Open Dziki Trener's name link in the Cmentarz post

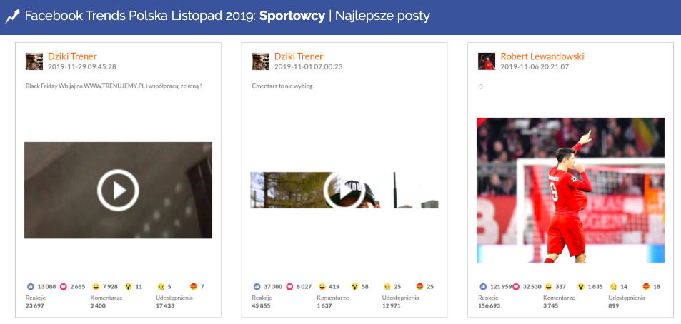click(299, 56)
